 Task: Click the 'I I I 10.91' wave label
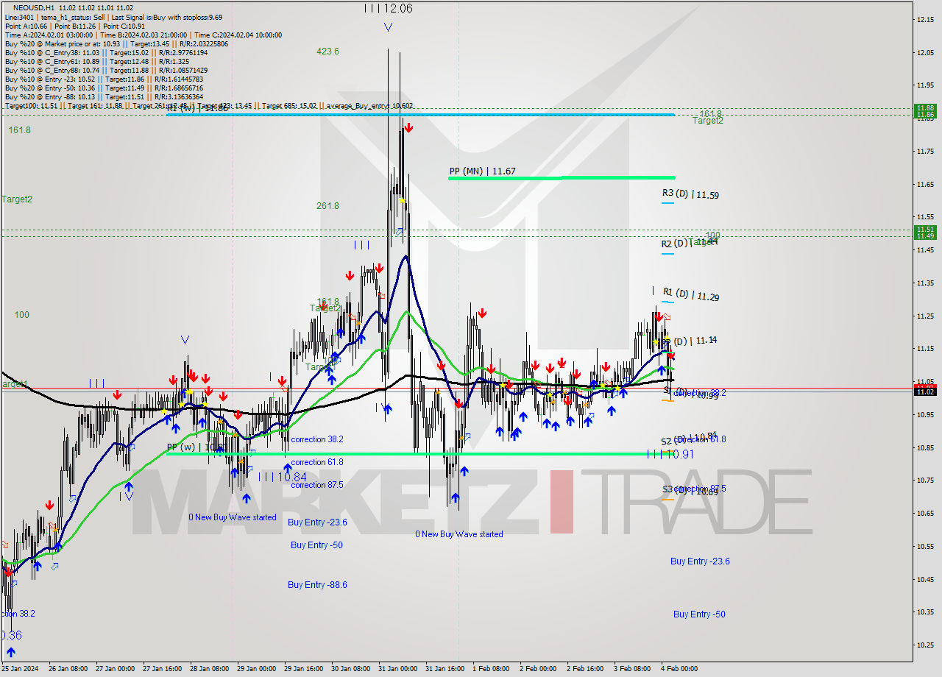tap(670, 454)
